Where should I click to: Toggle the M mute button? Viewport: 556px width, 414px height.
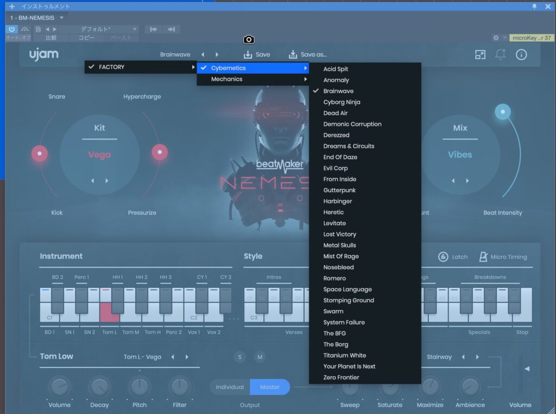coord(260,357)
